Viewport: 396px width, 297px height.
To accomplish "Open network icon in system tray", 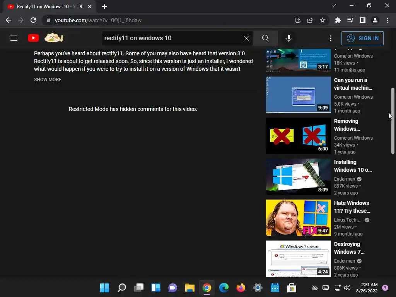I will tap(338, 288).
